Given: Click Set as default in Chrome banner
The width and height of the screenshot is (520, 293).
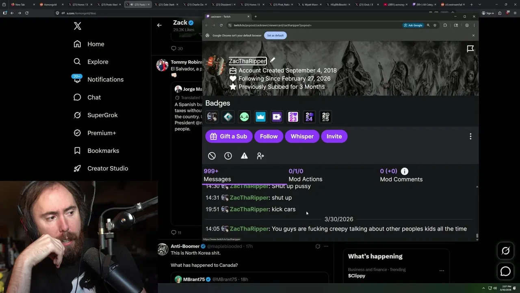Looking at the screenshot, I should (275, 35).
